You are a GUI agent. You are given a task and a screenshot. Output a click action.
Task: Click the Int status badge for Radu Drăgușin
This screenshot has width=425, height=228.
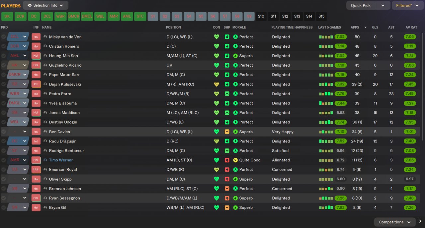coord(36,141)
